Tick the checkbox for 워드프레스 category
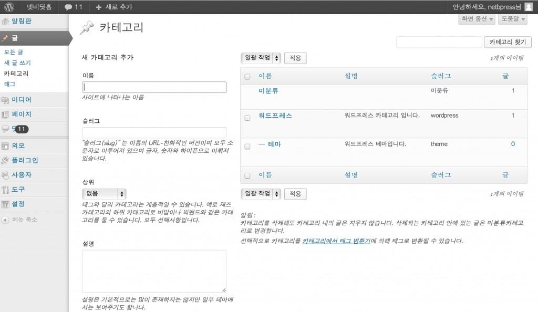 [x=247, y=118]
